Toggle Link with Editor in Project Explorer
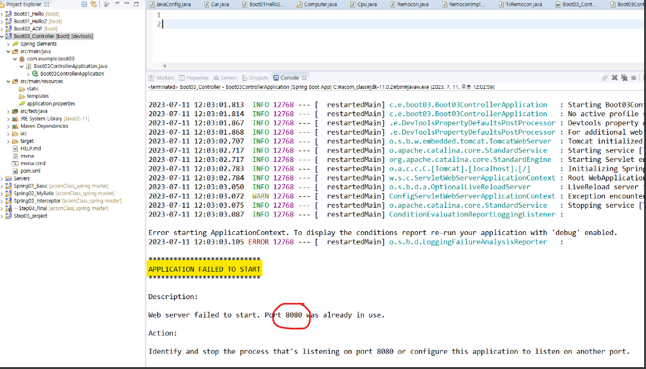The width and height of the screenshot is (646, 369). pyautogui.click(x=93, y=3)
